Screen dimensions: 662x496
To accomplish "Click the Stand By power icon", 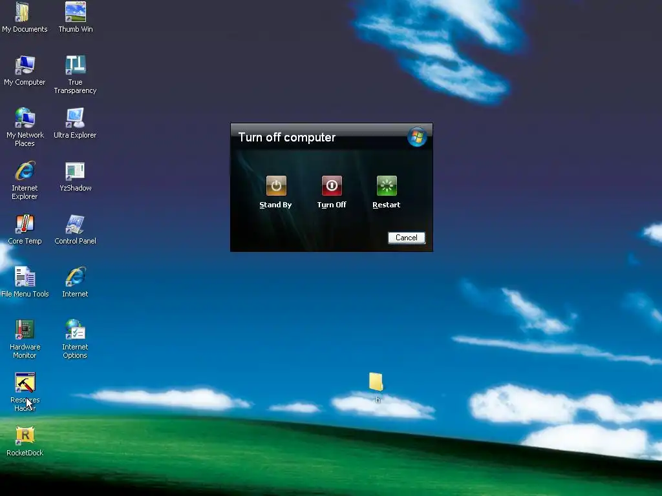I will (276, 185).
